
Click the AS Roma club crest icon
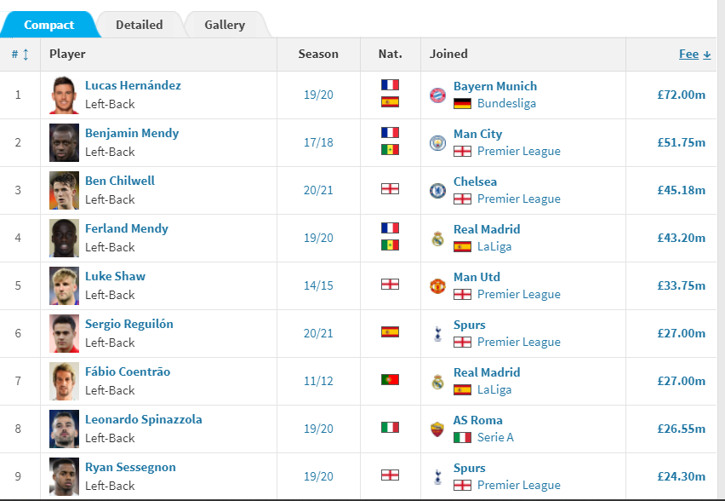pyautogui.click(x=437, y=429)
